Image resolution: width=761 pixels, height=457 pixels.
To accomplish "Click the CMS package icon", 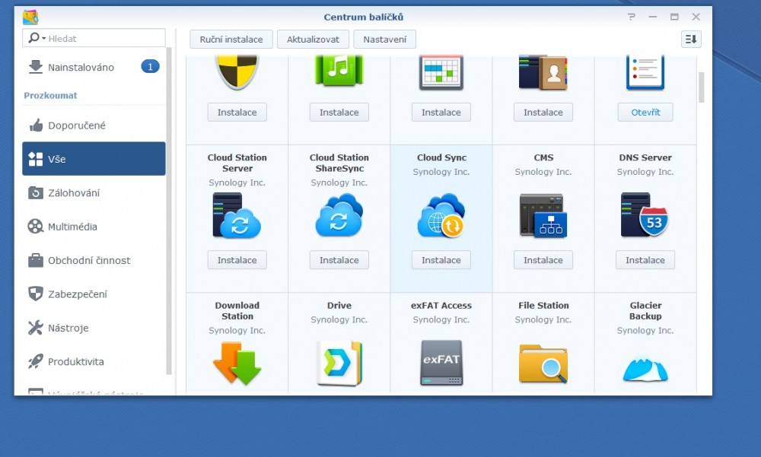I will tap(543, 216).
